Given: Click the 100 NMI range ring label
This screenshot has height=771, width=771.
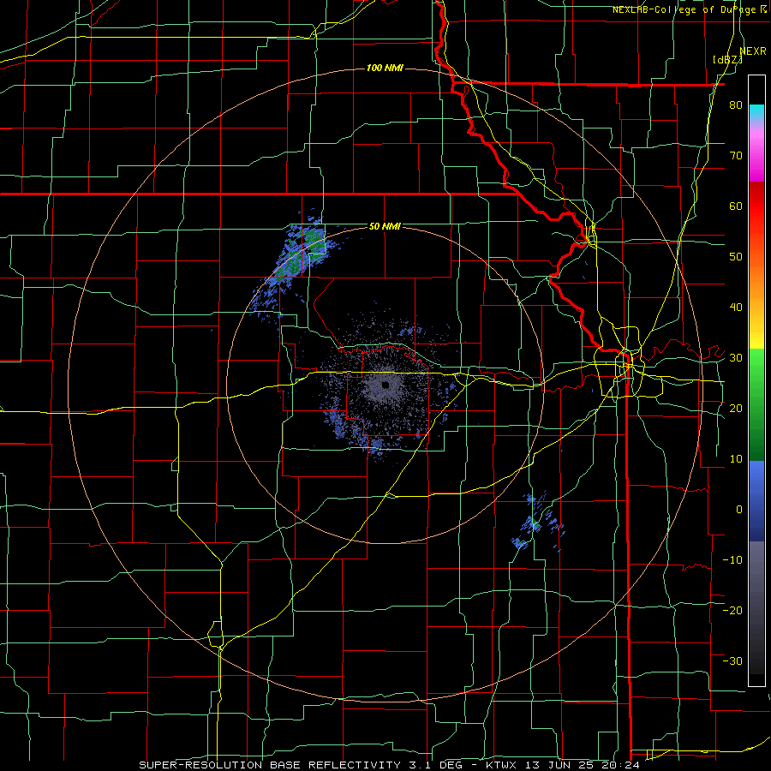Looking at the screenshot, I should point(385,68).
